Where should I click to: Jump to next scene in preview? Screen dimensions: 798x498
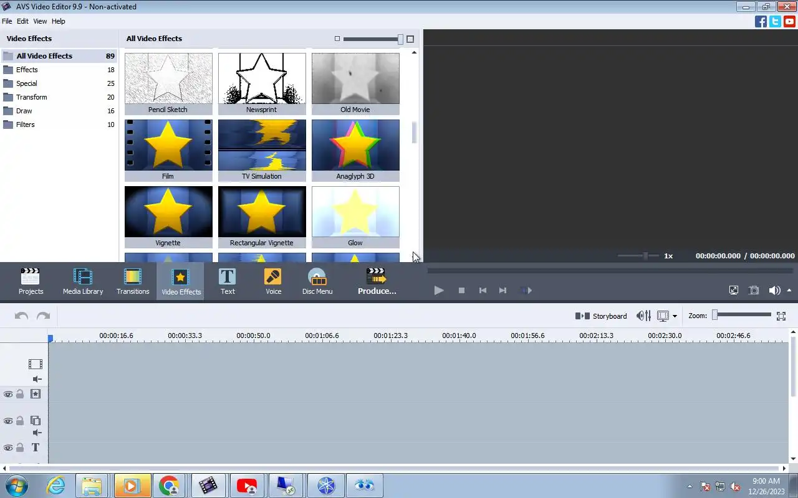(x=526, y=290)
